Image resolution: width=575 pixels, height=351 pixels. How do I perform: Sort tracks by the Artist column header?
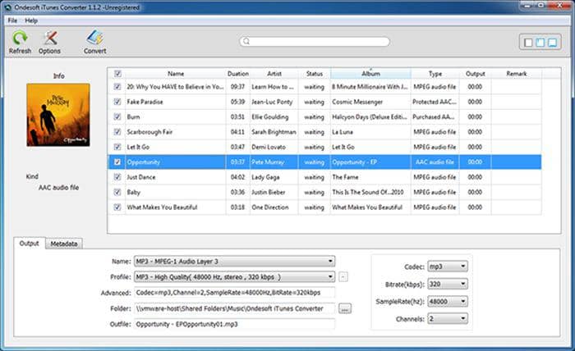(x=272, y=74)
